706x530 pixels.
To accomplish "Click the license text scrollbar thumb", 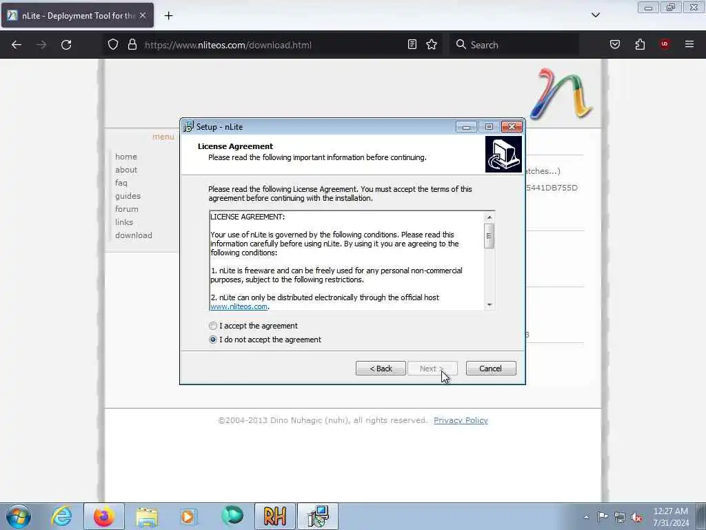I will coord(489,236).
